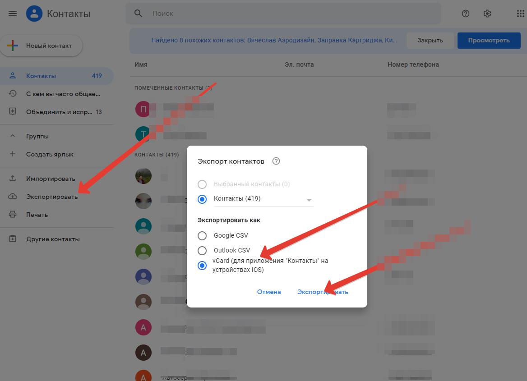Click the brown default person avatar
The width and height of the screenshot is (527, 381).
(143, 302)
